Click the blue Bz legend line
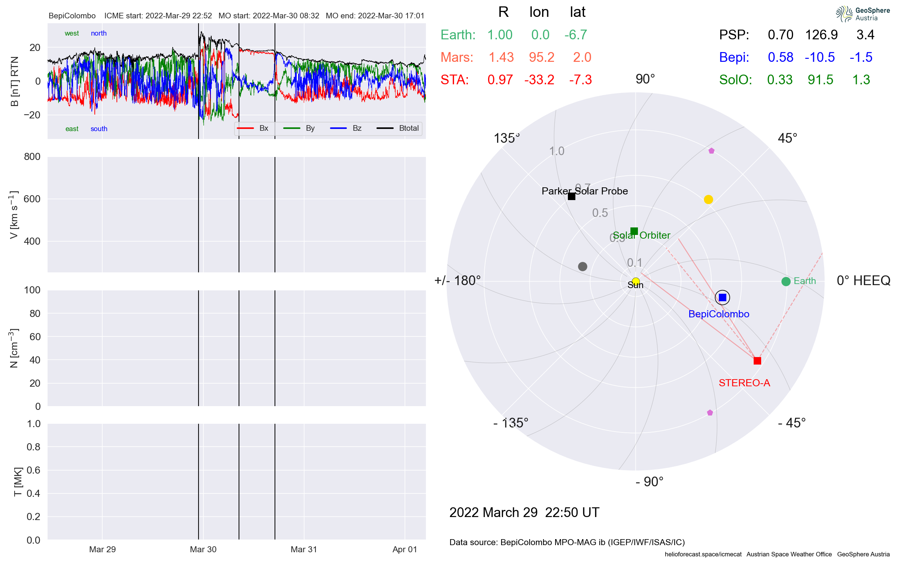Screen dimensions: 899x562 click(339, 128)
